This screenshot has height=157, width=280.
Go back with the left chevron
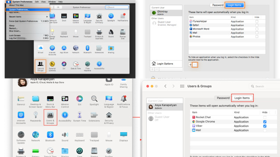165,86
